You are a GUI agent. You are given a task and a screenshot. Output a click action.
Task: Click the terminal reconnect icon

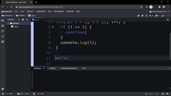click(x=44, y=68)
